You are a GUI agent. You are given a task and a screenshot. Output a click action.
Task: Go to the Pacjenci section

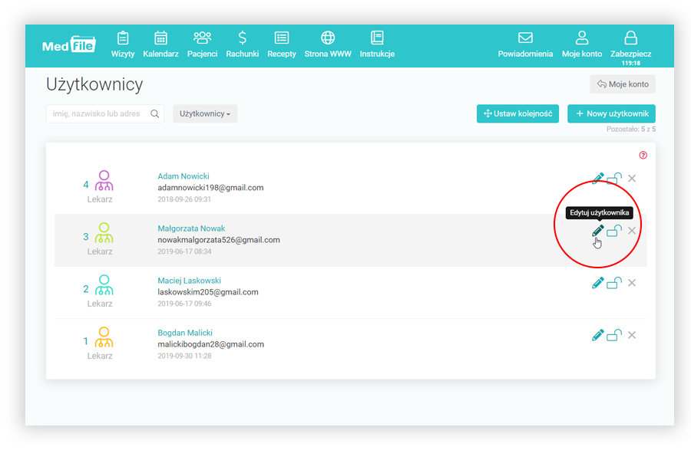[202, 45]
